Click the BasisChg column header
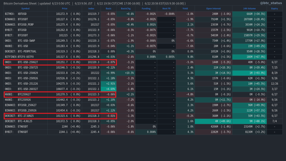The height and width of the screenshot is (161, 286). click(x=126, y=9)
